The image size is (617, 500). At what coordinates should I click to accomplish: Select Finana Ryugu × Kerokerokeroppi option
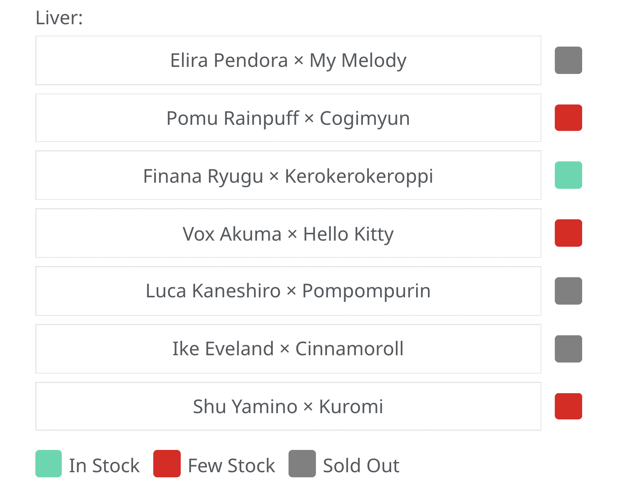coord(288,175)
